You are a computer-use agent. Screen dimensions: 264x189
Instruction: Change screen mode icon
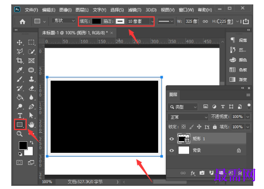31,163
